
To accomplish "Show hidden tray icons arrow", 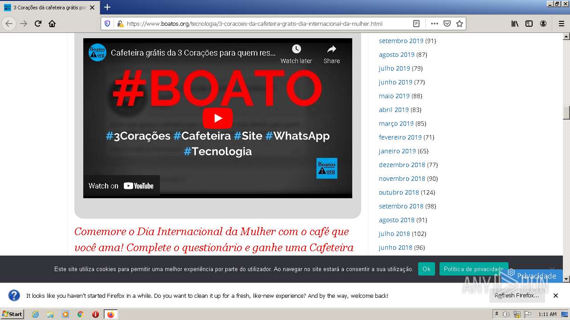I will point(497,314).
